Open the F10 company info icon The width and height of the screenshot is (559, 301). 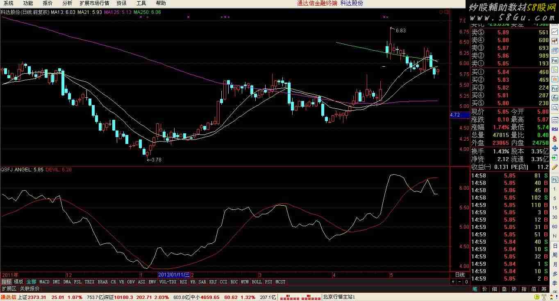tap(555, 60)
